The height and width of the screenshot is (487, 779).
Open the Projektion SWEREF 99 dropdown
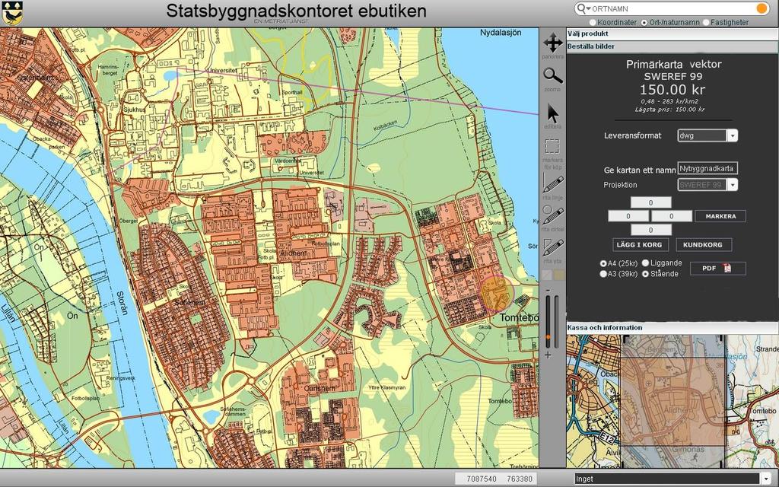(707, 185)
